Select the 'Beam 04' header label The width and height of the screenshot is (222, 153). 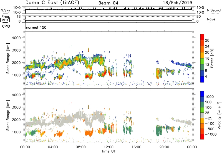[x=108, y=3]
